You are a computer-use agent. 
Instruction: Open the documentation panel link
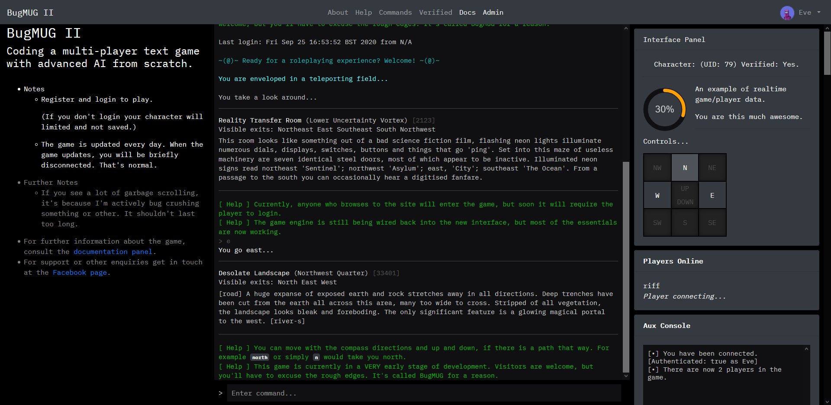113,252
